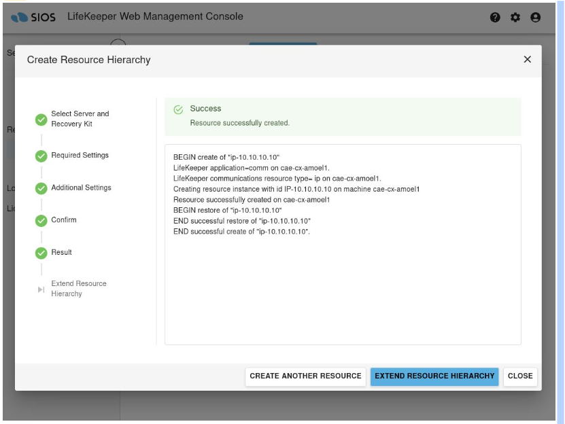Image resolution: width=565 pixels, height=424 pixels.
Task: Click the Close button in dialog footer
Action: 520,376
